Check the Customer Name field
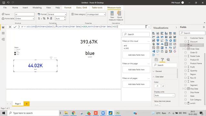 coord(185,38)
